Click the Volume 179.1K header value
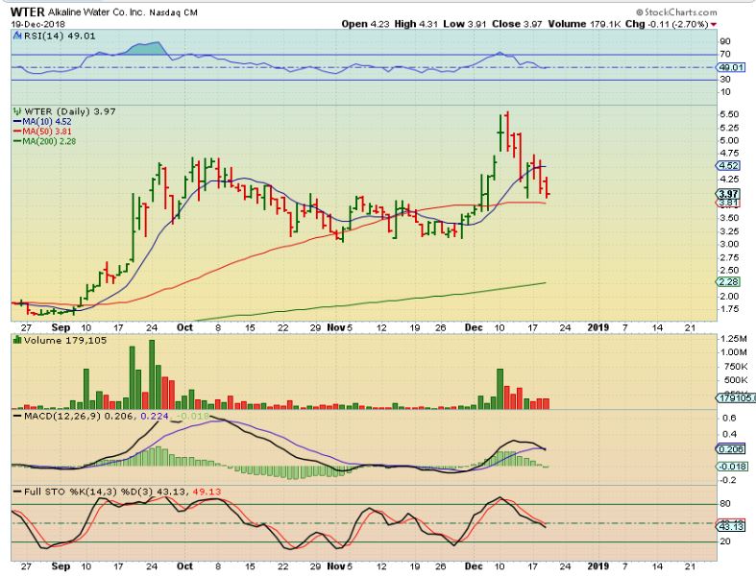 [x=584, y=24]
